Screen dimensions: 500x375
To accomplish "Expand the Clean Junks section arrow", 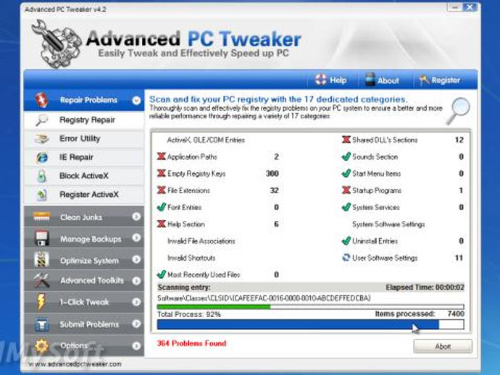I will coord(136,216).
